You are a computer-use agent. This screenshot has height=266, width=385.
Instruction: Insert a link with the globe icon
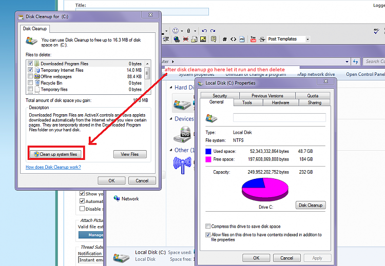[176, 39]
